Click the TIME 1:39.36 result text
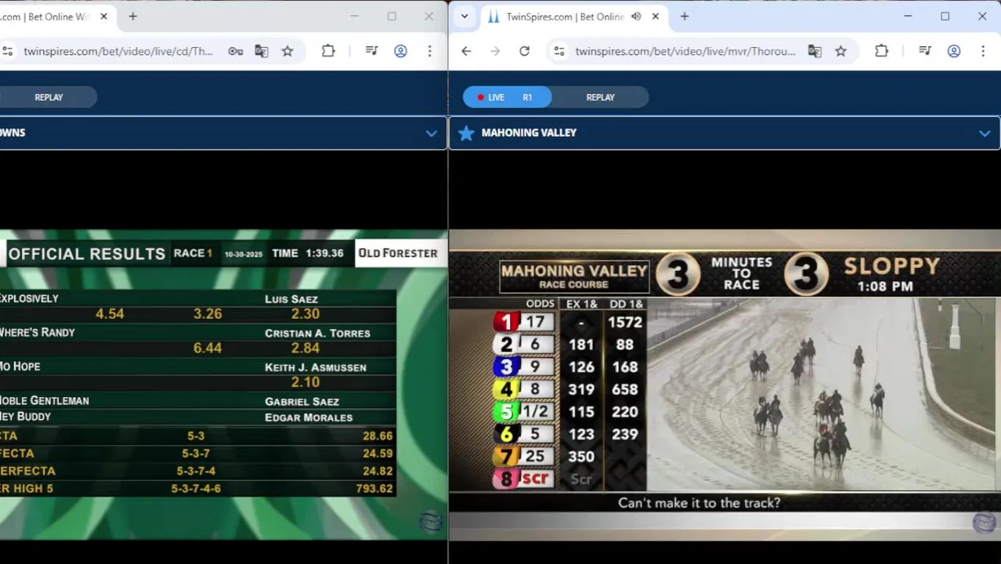Image resolution: width=1001 pixels, height=564 pixels. click(x=308, y=253)
